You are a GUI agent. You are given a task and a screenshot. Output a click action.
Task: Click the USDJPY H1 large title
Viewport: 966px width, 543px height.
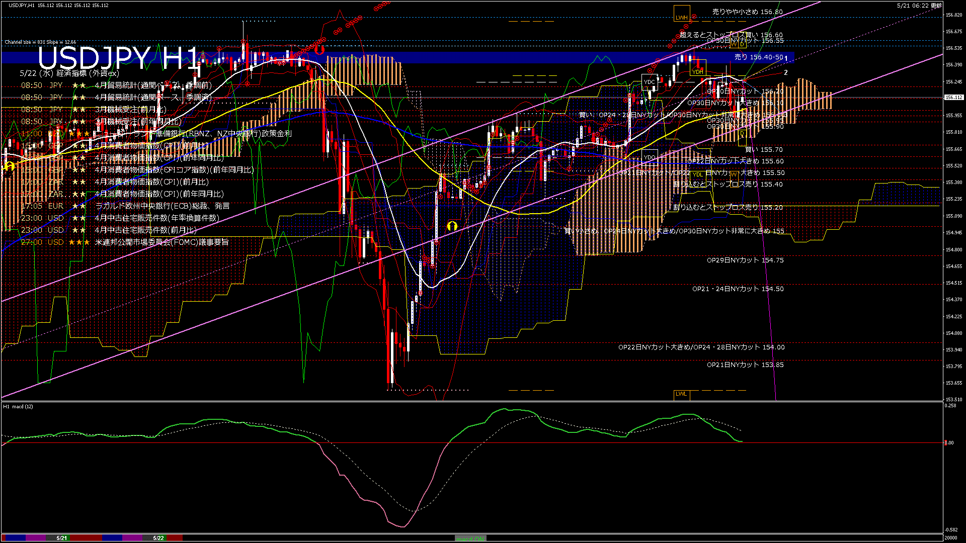pyautogui.click(x=119, y=58)
